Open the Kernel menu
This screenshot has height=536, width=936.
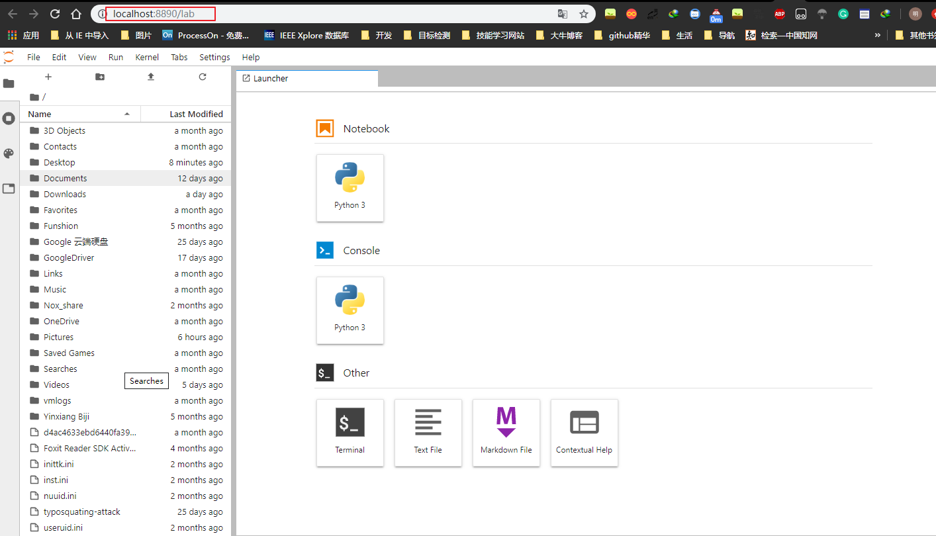click(x=147, y=57)
